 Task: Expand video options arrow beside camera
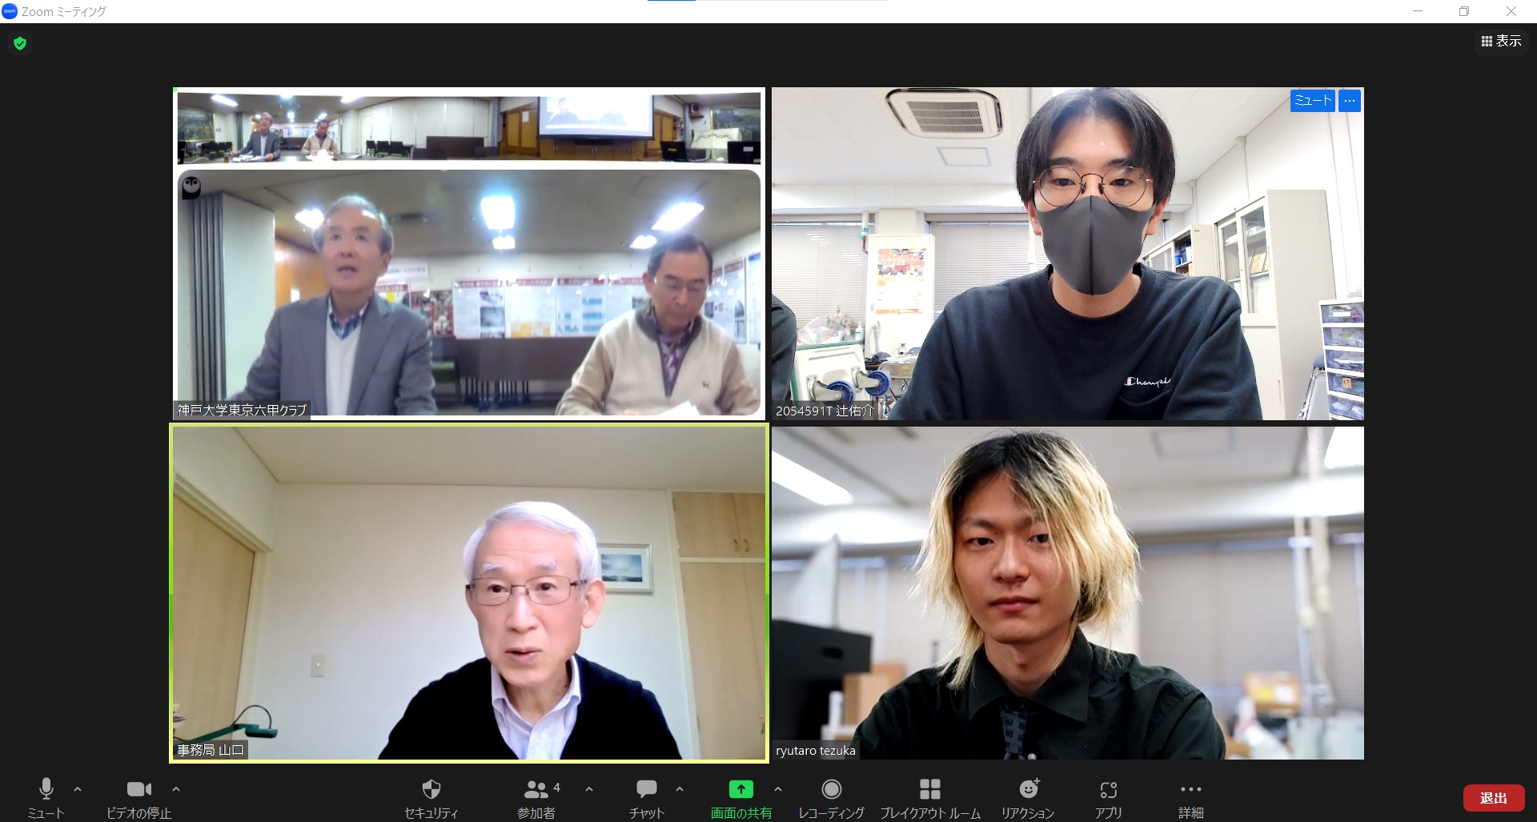pos(176,789)
